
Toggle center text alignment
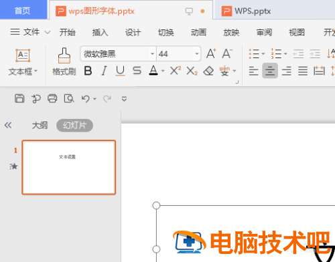(270, 71)
